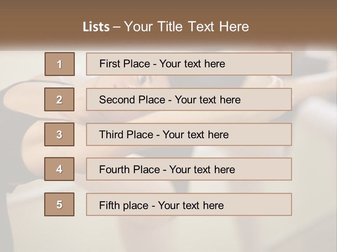Click the Fifth place text box
Image resolution: width=337 pixels, height=252 pixels.
coord(189,204)
